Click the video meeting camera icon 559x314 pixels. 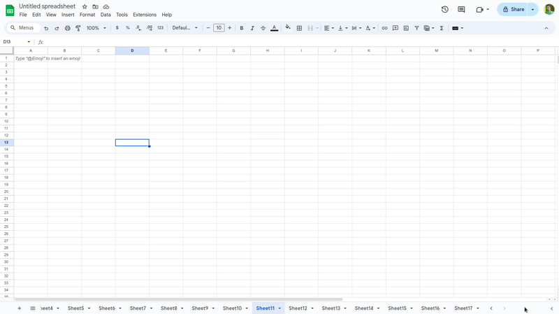coord(480,10)
